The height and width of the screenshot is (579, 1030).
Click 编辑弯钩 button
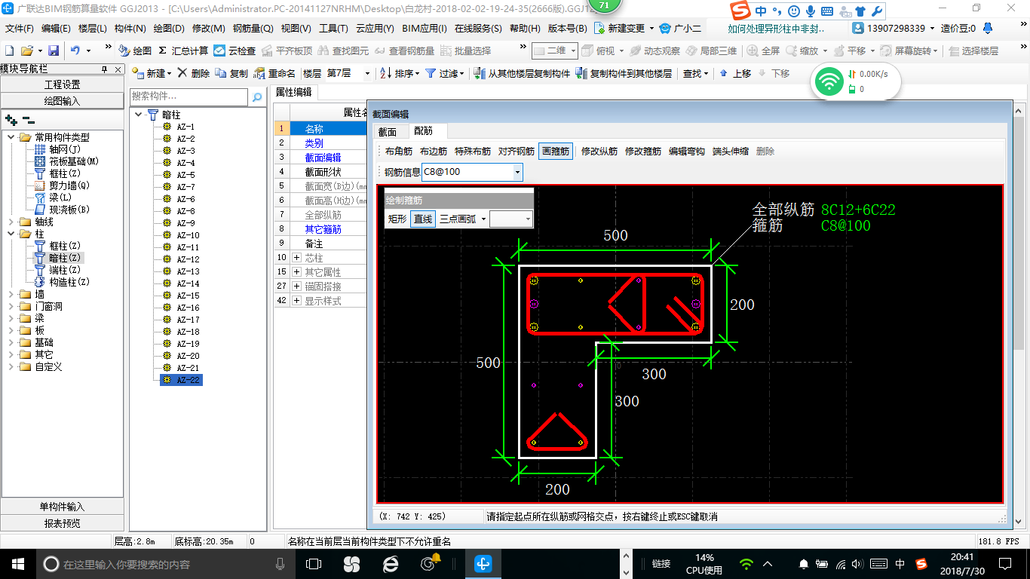point(687,151)
